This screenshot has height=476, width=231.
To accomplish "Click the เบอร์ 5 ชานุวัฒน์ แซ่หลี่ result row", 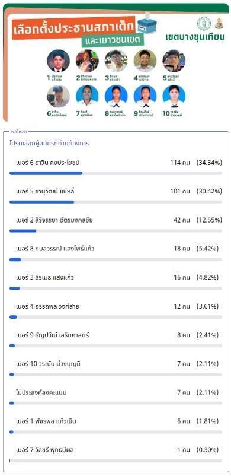I will 115,195.
